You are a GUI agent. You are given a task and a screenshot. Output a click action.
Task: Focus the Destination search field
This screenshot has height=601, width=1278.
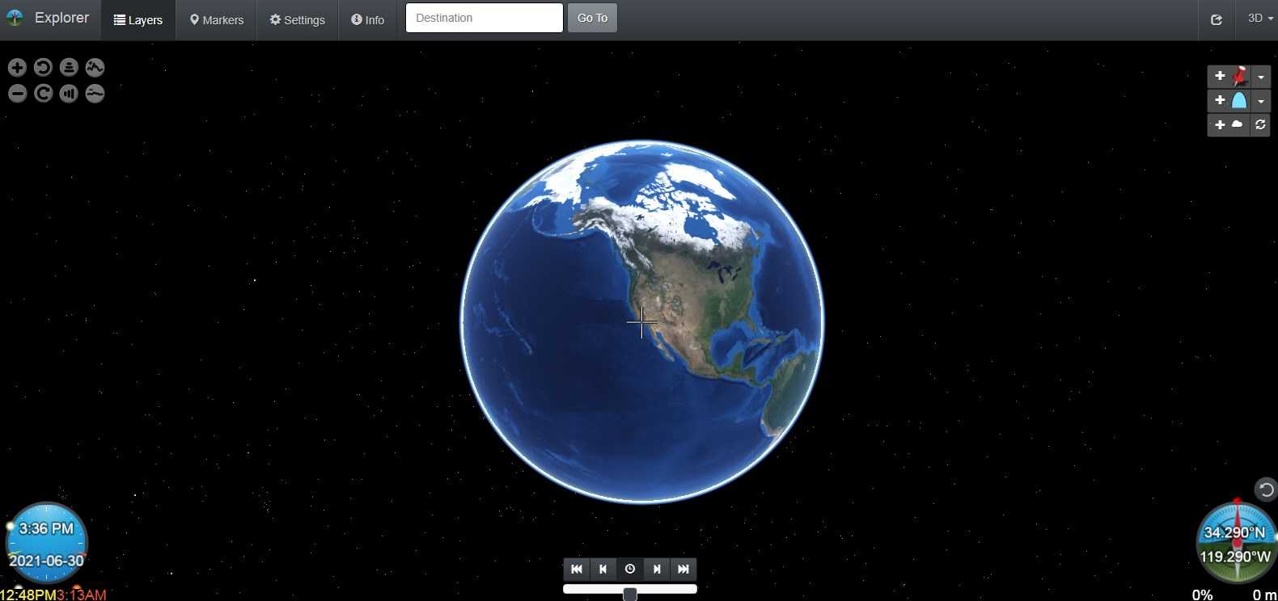pos(484,18)
